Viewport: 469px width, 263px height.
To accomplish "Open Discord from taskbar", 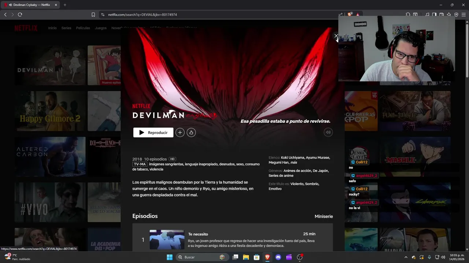I will [278, 257].
